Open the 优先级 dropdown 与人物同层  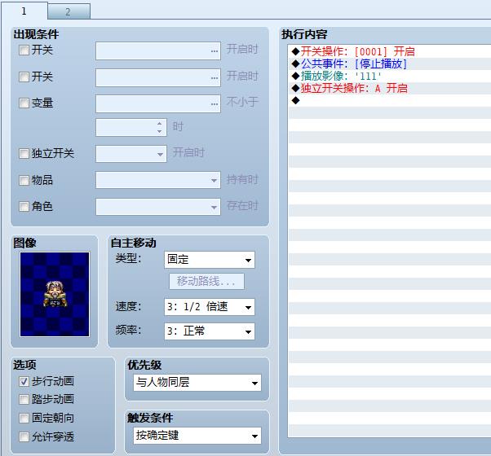197,383
